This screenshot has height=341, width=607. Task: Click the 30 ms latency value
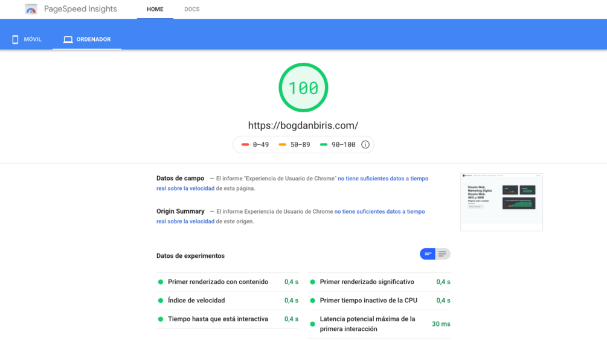[441, 324]
